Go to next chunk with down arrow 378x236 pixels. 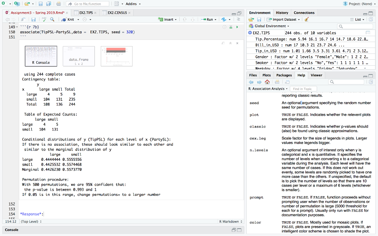tap(193, 20)
